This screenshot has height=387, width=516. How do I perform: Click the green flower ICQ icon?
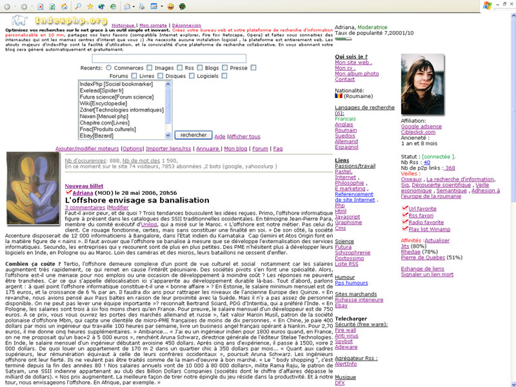tap(183, 6)
